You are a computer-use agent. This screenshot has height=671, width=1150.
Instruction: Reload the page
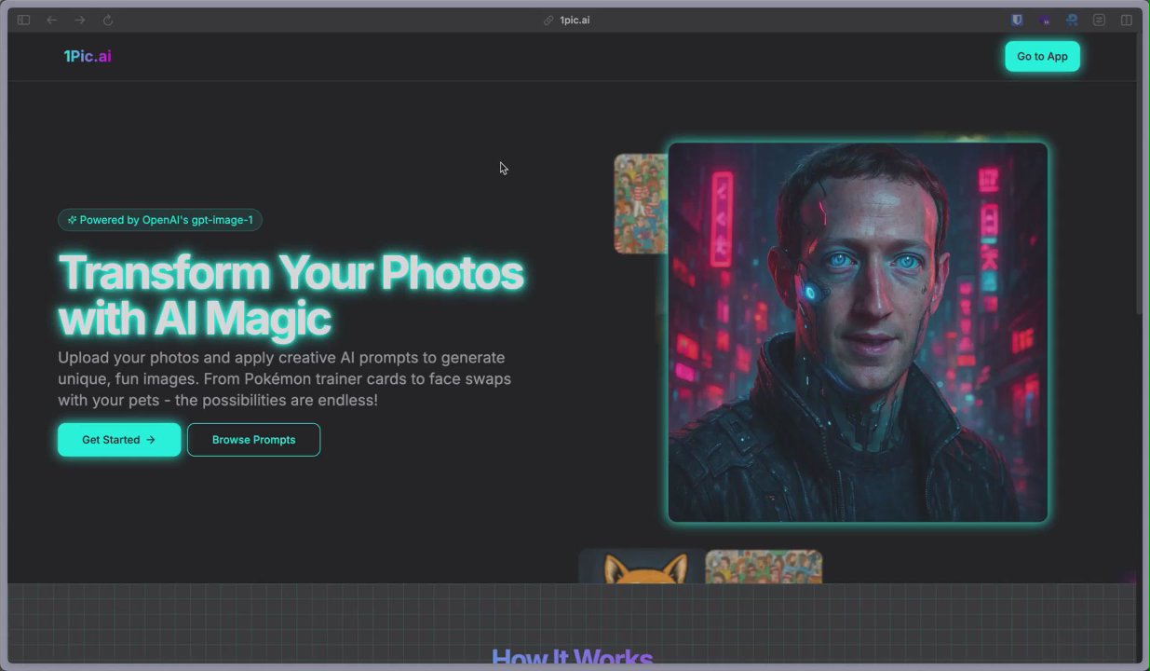click(108, 20)
